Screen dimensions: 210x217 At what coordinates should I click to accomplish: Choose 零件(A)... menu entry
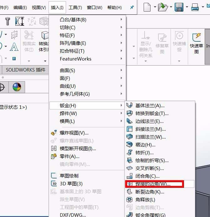pyautogui.click(x=87, y=156)
